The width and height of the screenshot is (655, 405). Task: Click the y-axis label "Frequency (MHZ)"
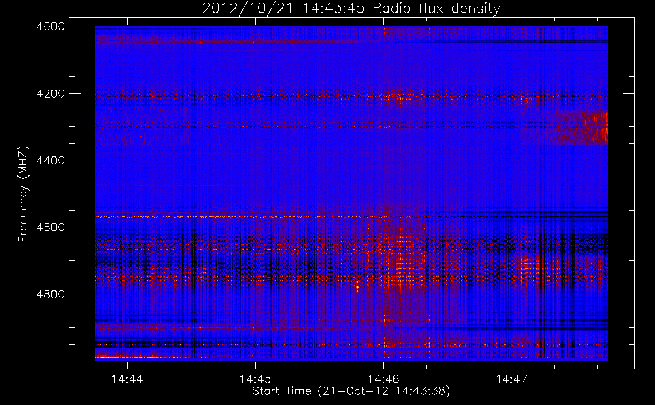[23, 194]
